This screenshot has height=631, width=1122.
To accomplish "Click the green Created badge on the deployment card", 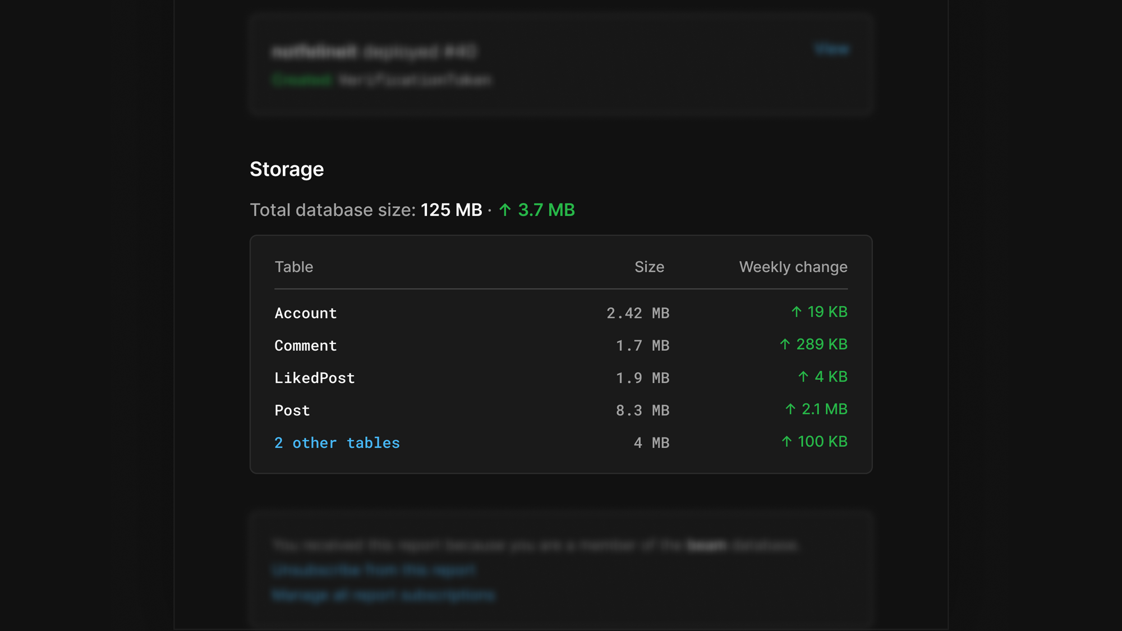I will click(302, 80).
